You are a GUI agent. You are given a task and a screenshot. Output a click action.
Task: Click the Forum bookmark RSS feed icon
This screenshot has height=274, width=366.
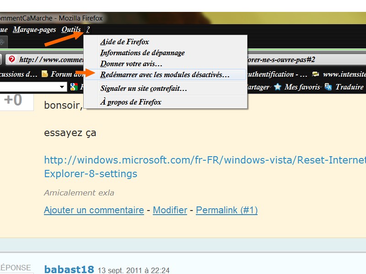click(x=44, y=74)
